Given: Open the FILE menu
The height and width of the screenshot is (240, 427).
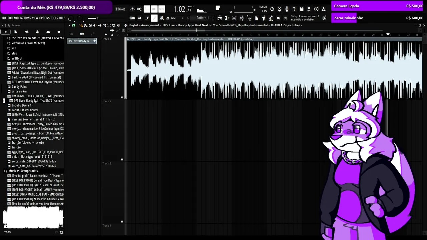Looking at the screenshot, I should pos(4,18).
